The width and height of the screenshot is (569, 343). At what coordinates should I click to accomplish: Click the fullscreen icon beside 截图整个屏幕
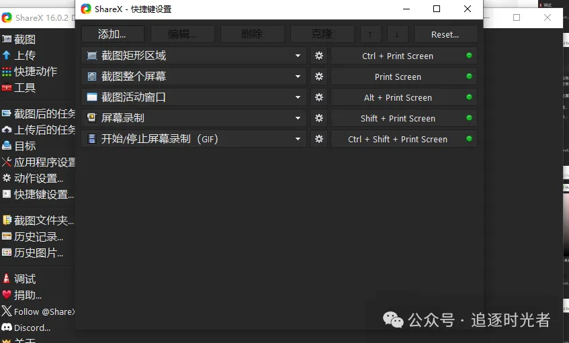[x=92, y=77]
